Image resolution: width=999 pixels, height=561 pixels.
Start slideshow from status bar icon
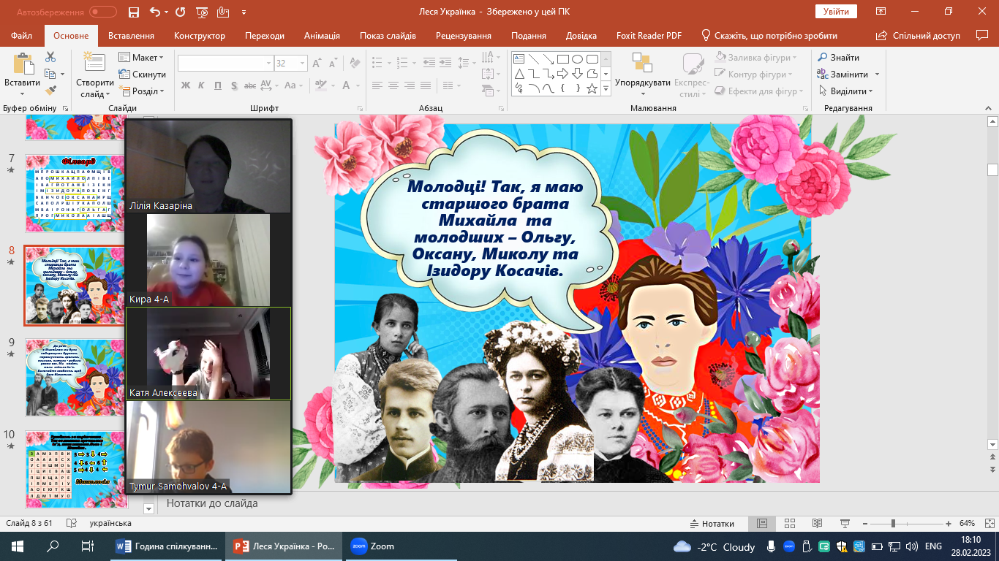tap(844, 523)
